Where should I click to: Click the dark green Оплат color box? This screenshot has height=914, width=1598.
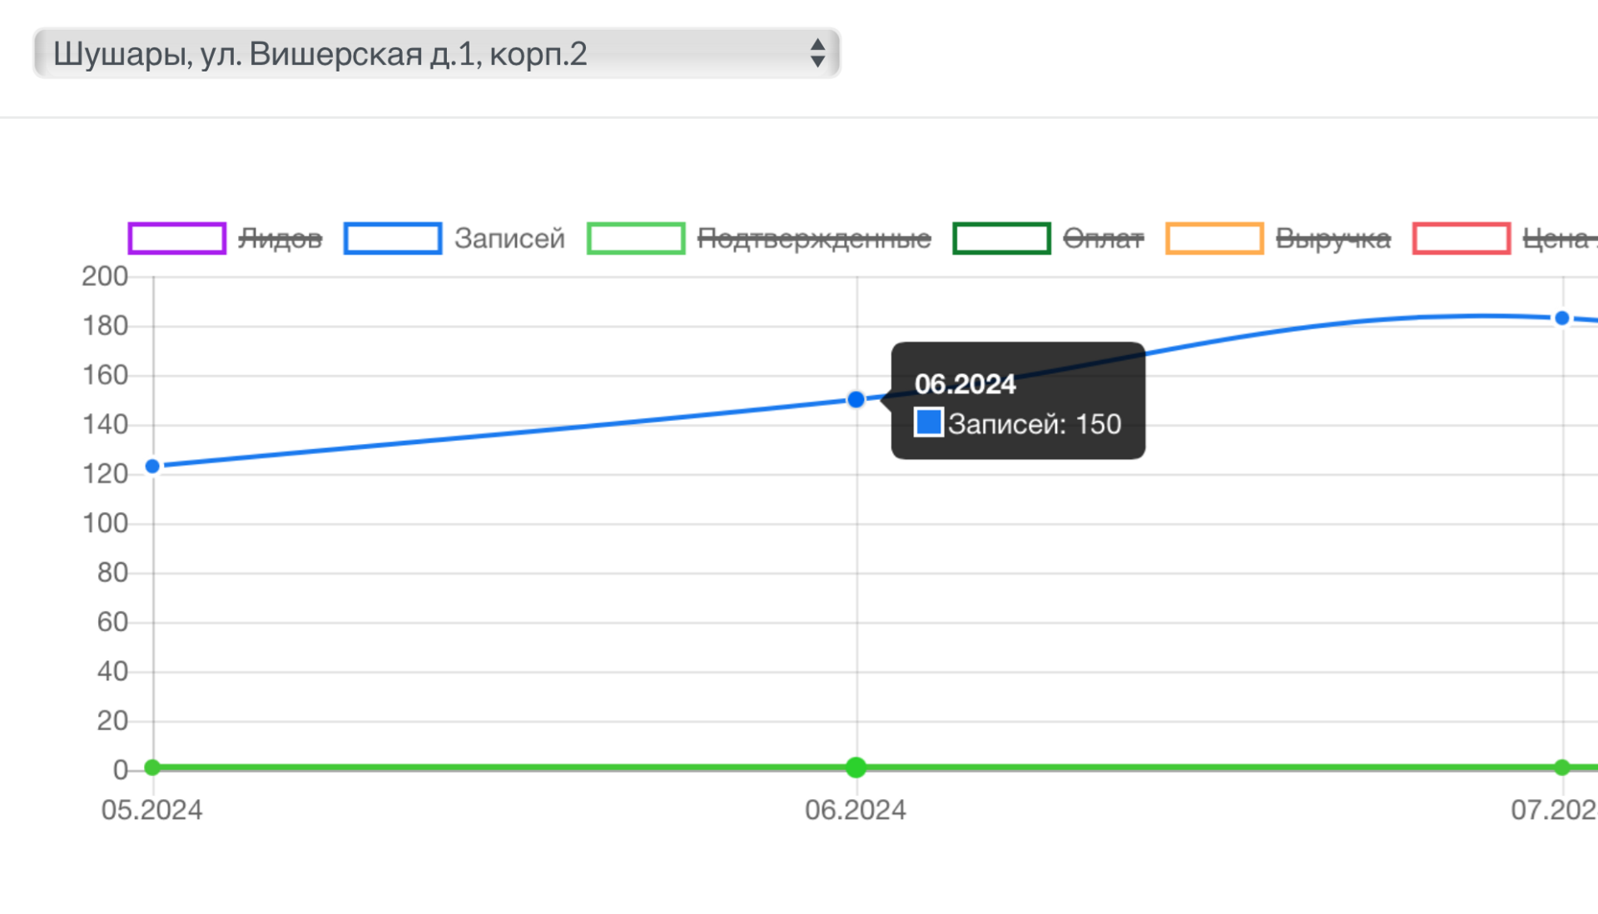pyautogui.click(x=1001, y=239)
